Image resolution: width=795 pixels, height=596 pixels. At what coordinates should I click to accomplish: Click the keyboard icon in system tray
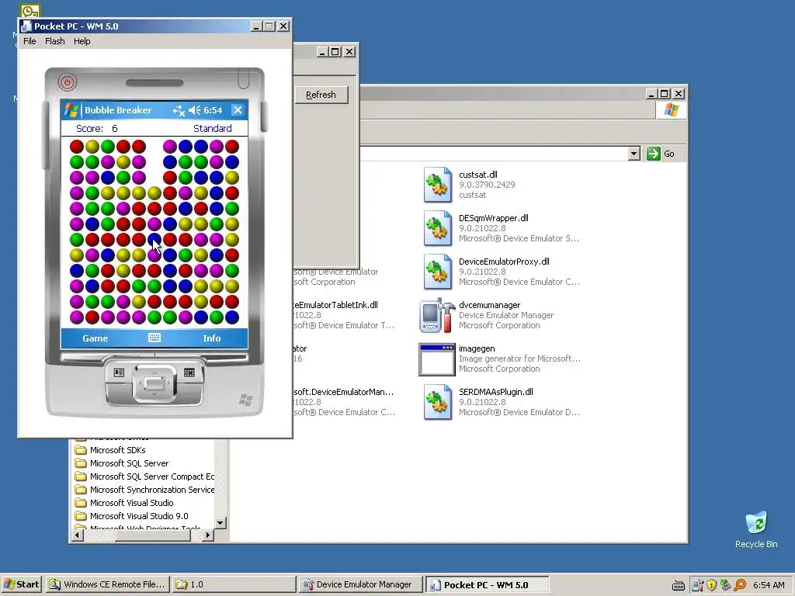tap(679, 585)
